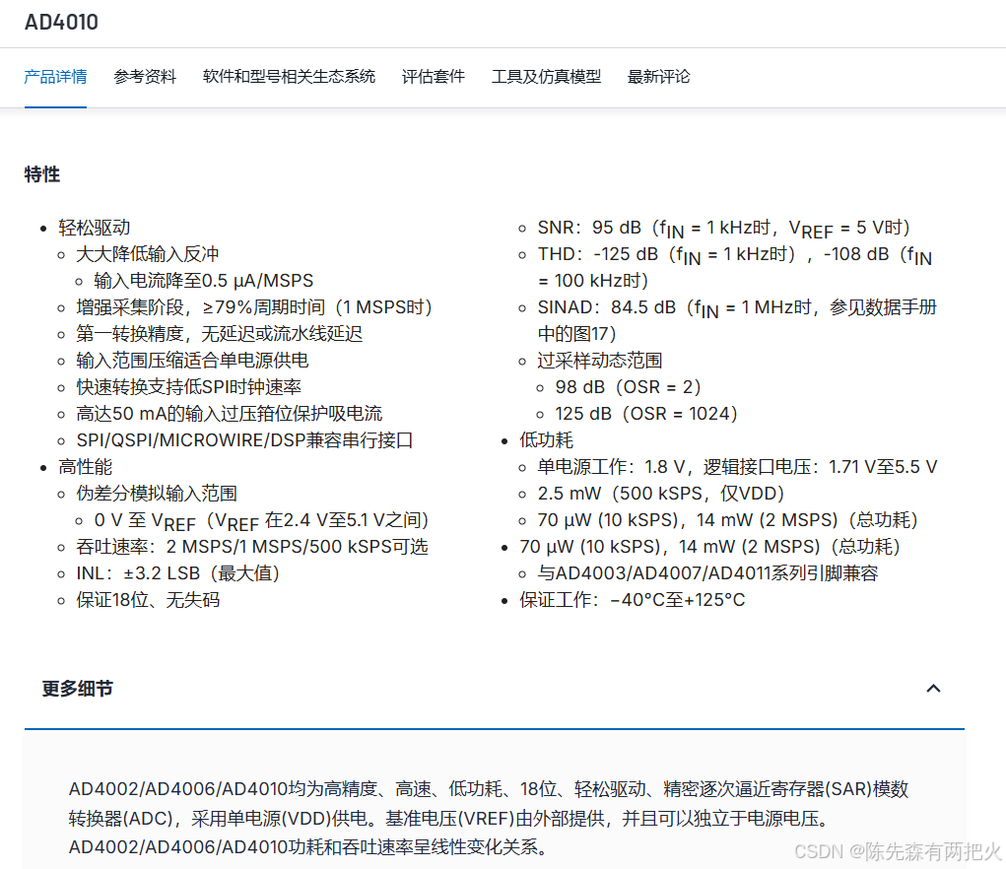Click the 高性能 bullet text
Screen dimensions: 1006x869
(86, 467)
